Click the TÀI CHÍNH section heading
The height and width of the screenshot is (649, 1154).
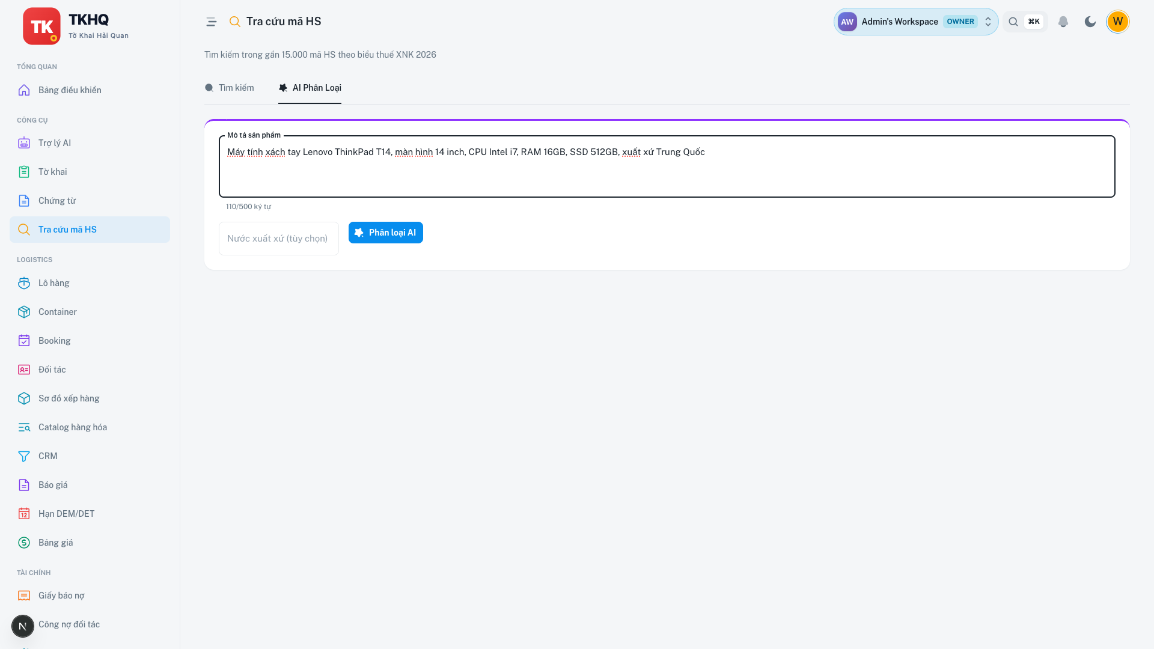tap(34, 573)
